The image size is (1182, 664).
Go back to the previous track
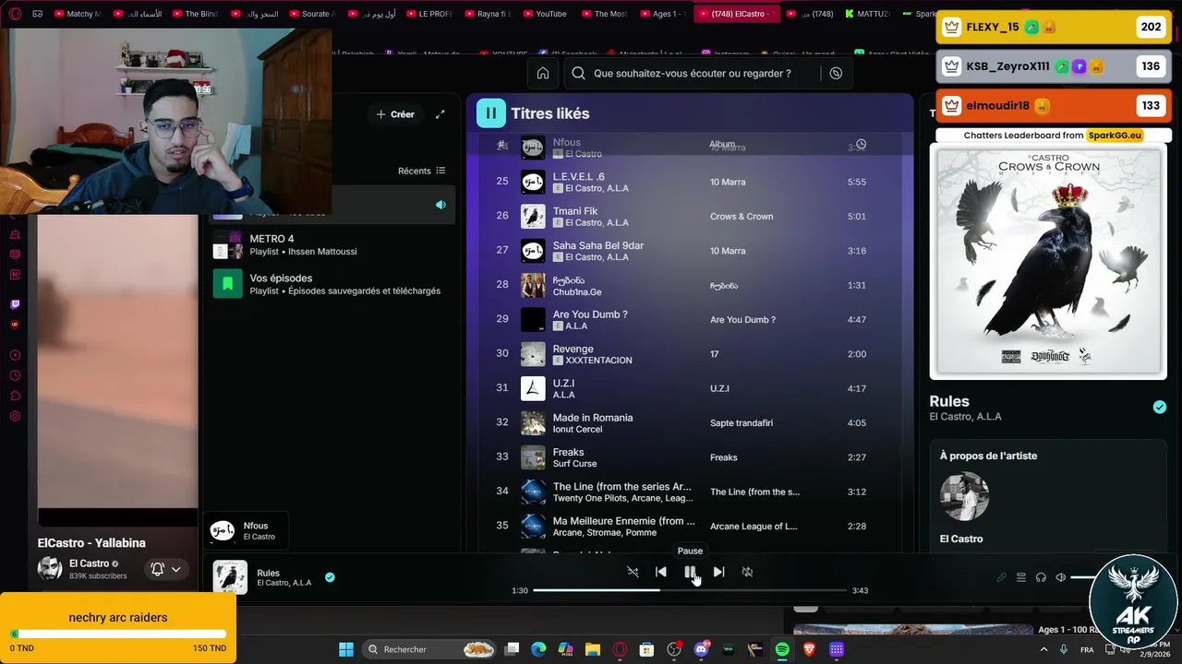pos(661,572)
